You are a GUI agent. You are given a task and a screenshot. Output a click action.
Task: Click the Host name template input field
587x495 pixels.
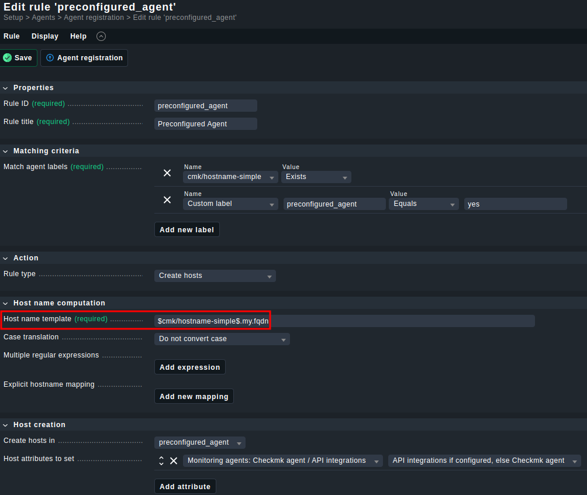[x=344, y=321]
